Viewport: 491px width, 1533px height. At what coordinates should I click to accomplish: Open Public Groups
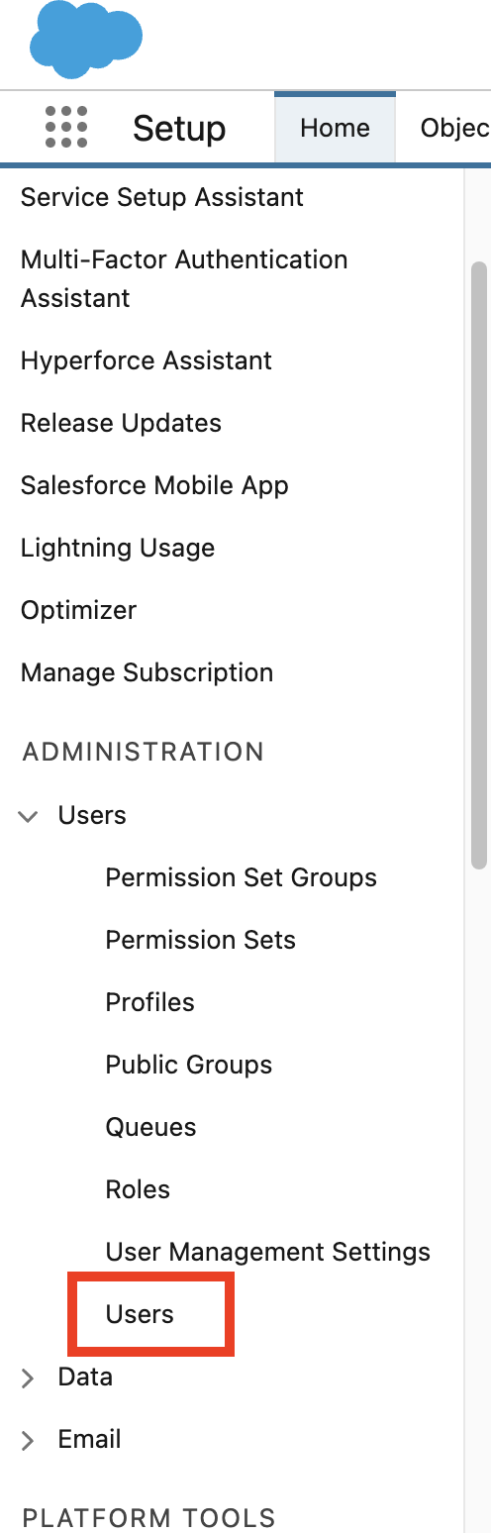[189, 1065]
